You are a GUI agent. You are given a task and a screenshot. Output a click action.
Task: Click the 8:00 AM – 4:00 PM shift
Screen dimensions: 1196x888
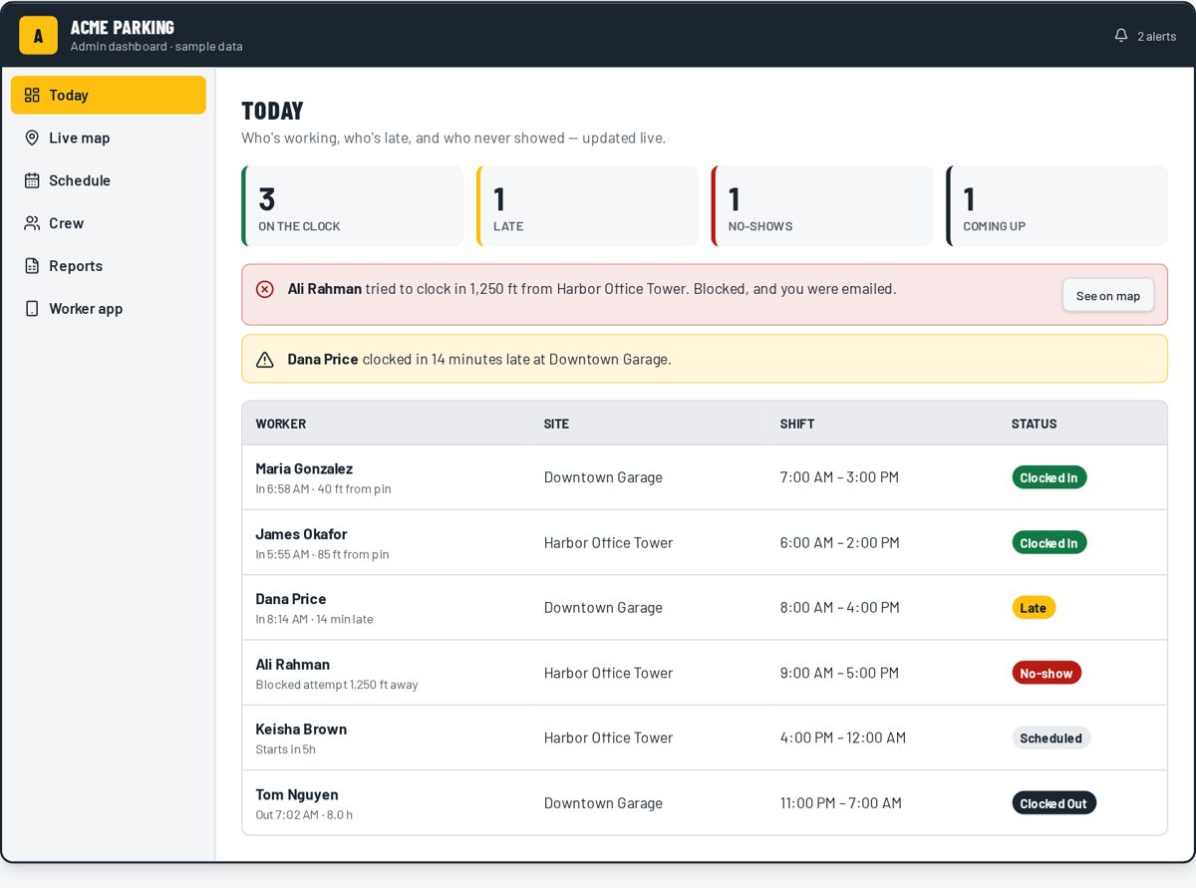pyautogui.click(x=839, y=608)
